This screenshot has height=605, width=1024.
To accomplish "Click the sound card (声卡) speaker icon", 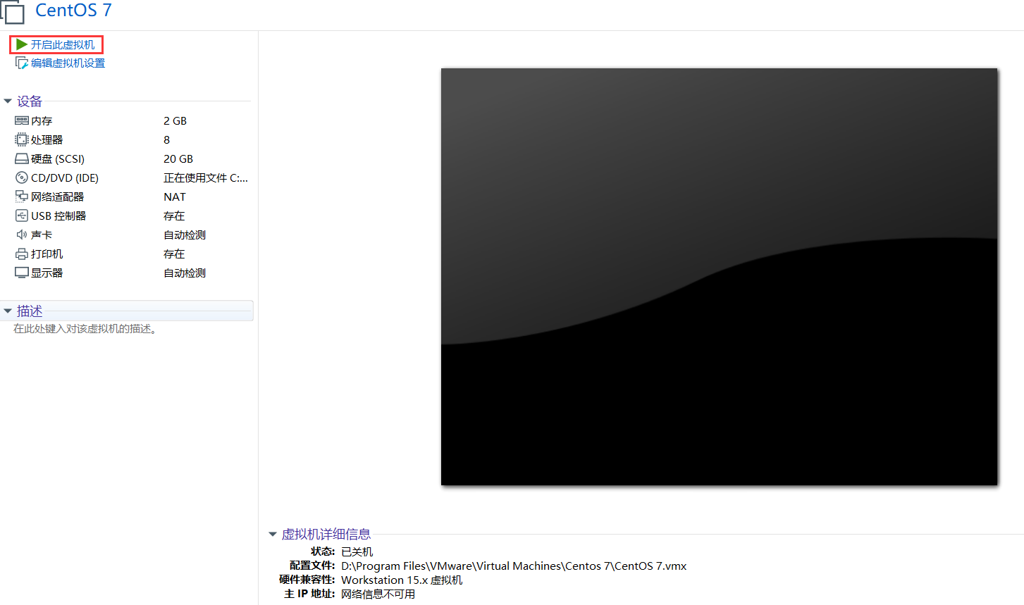I will (22, 235).
